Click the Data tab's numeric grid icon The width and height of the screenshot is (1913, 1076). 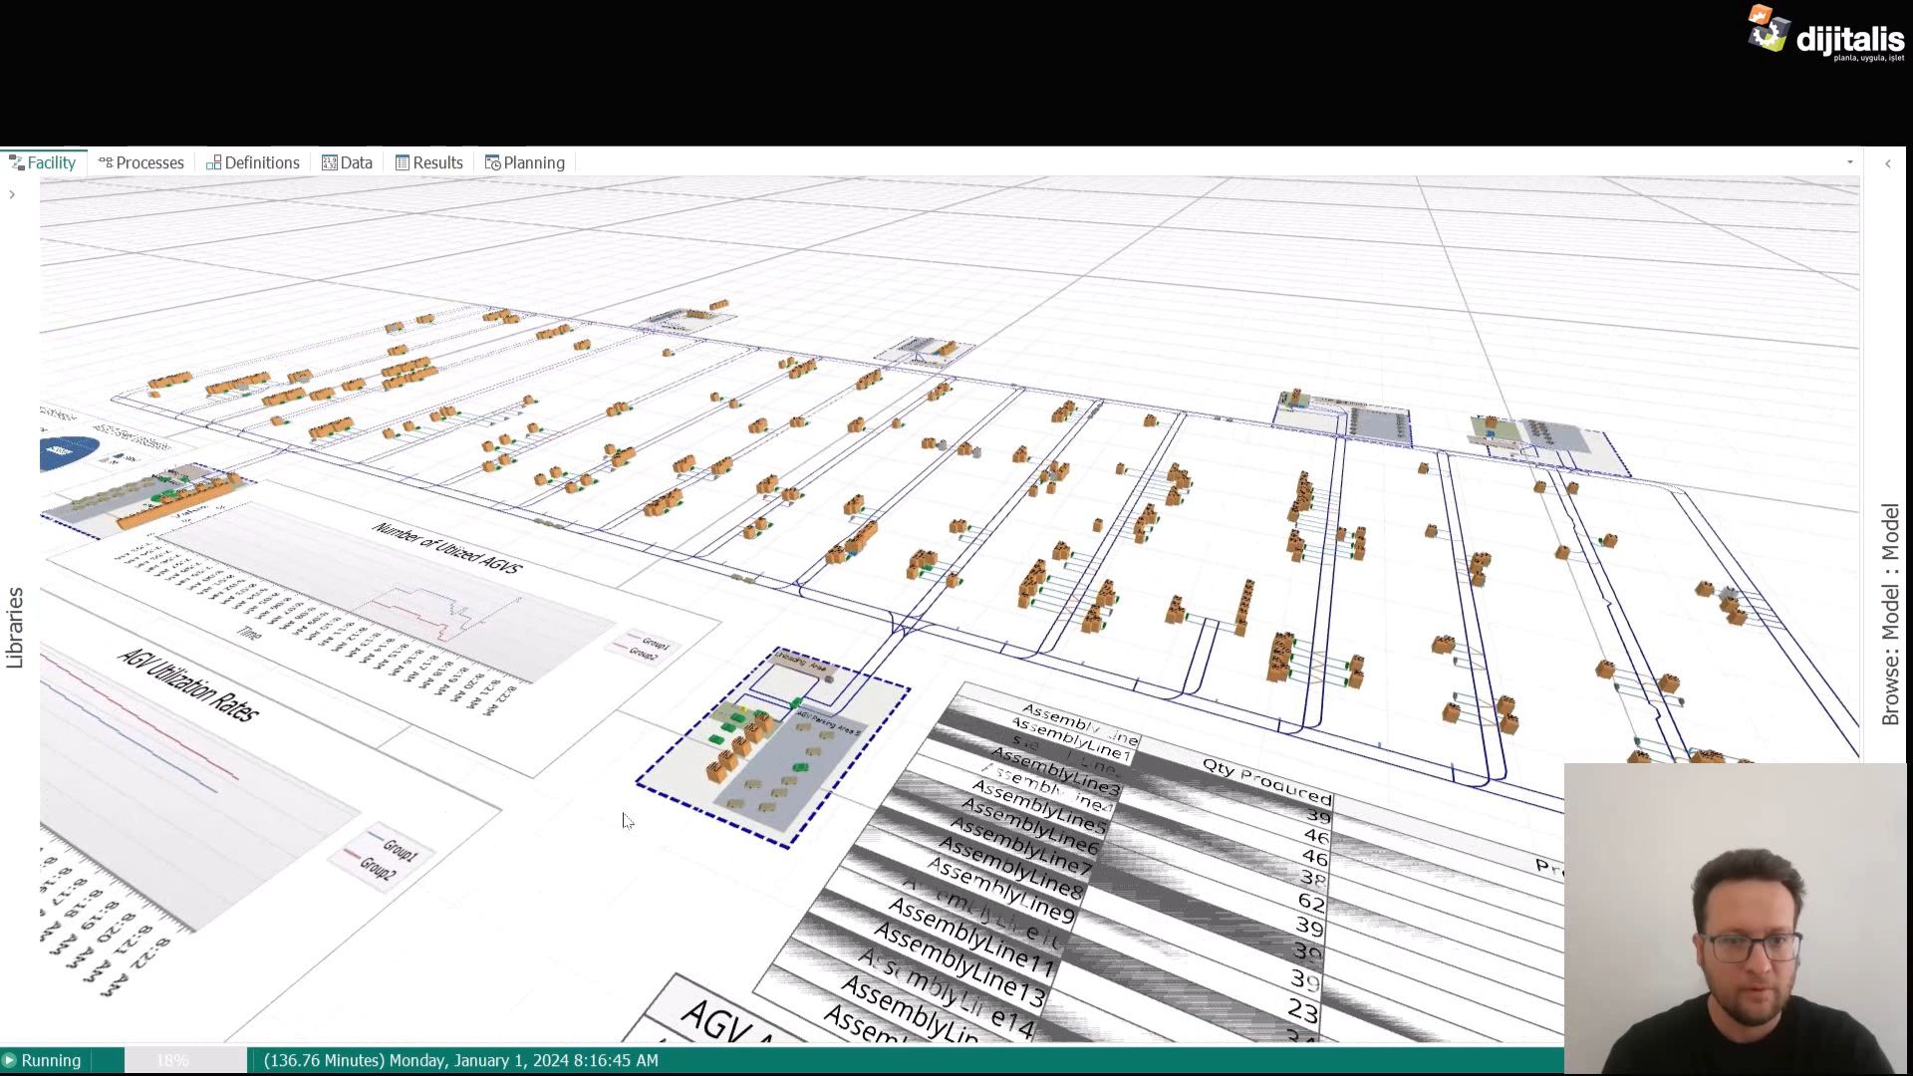pos(329,162)
